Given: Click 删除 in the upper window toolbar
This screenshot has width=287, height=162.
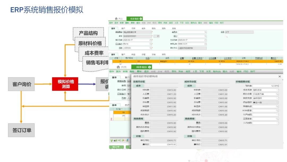Looking at the screenshot, I should pos(127,23).
